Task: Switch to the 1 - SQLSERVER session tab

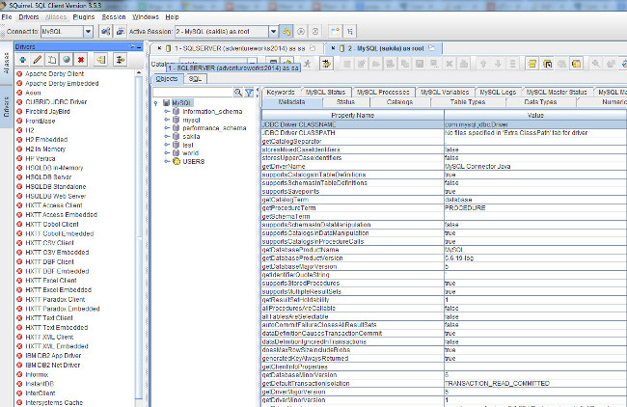Action: 239,48
